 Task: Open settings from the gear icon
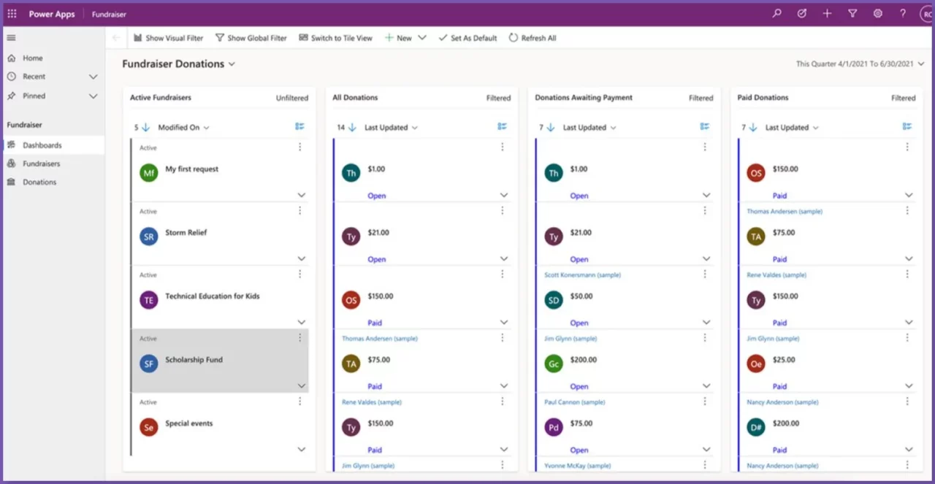(x=877, y=13)
